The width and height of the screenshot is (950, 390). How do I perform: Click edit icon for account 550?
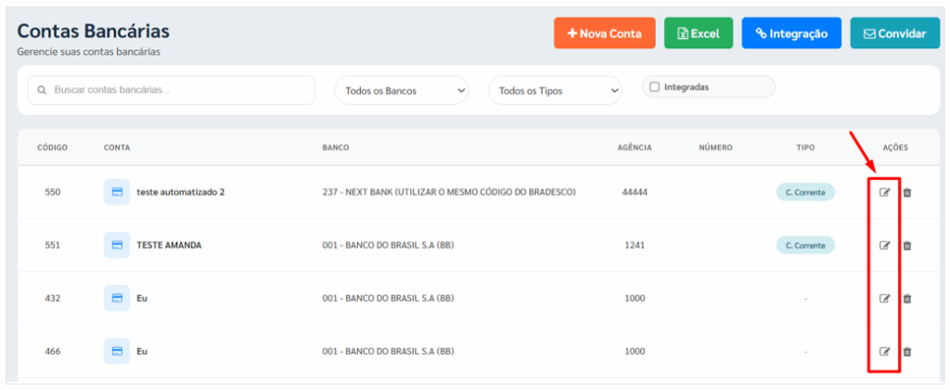(884, 192)
